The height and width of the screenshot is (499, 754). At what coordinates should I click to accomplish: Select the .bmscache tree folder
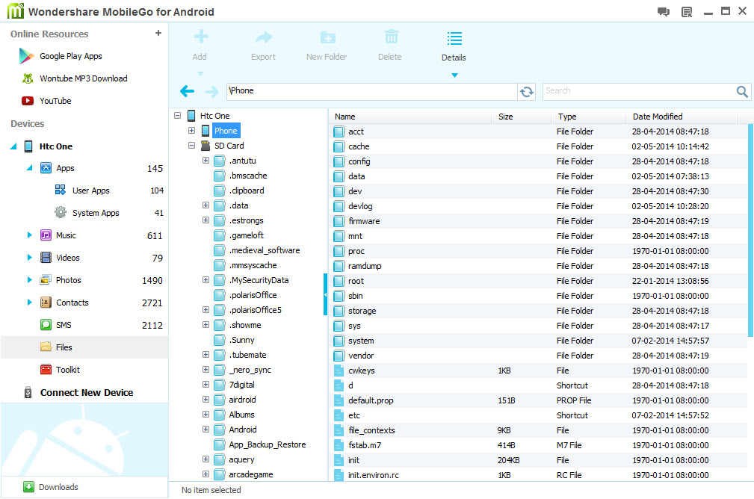click(247, 176)
